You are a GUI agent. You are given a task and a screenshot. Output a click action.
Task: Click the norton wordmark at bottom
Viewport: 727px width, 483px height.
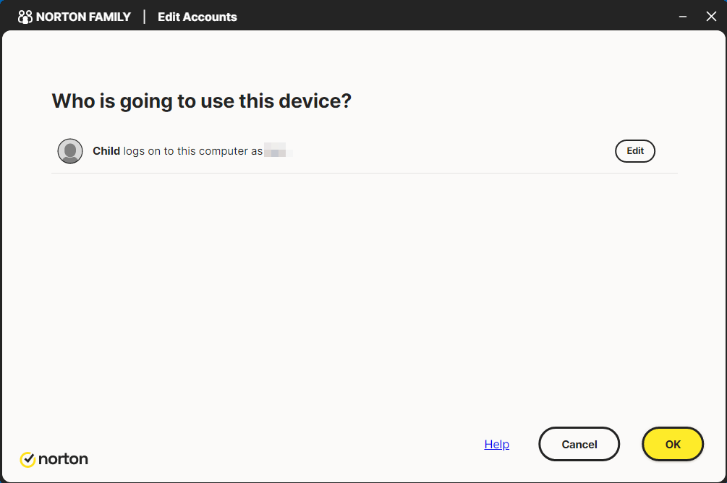click(63, 459)
